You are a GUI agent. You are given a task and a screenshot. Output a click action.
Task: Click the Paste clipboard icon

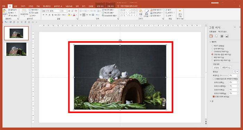click(5, 11)
